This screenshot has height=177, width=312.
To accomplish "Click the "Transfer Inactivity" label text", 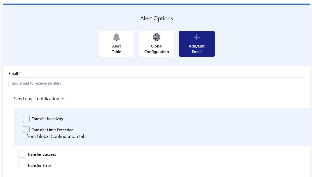I will click(x=47, y=119).
